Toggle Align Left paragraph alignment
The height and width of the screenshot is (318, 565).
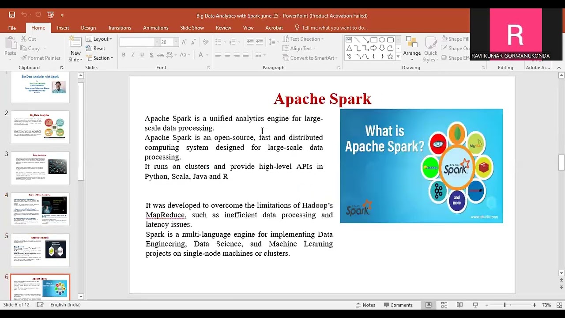(x=218, y=55)
